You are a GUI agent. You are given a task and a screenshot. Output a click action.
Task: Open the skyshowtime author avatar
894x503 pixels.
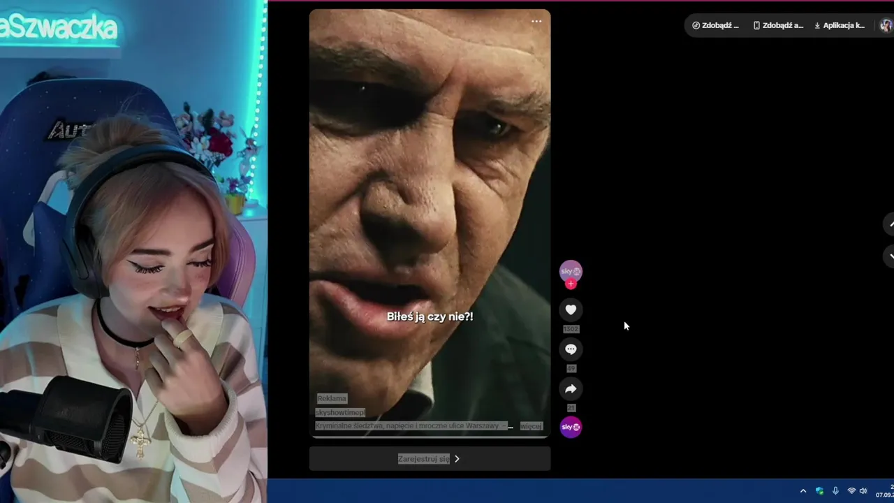[x=571, y=271]
